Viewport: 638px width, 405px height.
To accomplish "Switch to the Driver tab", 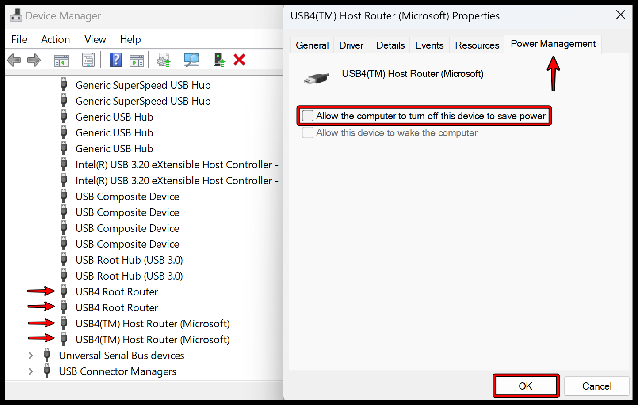I will click(351, 45).
